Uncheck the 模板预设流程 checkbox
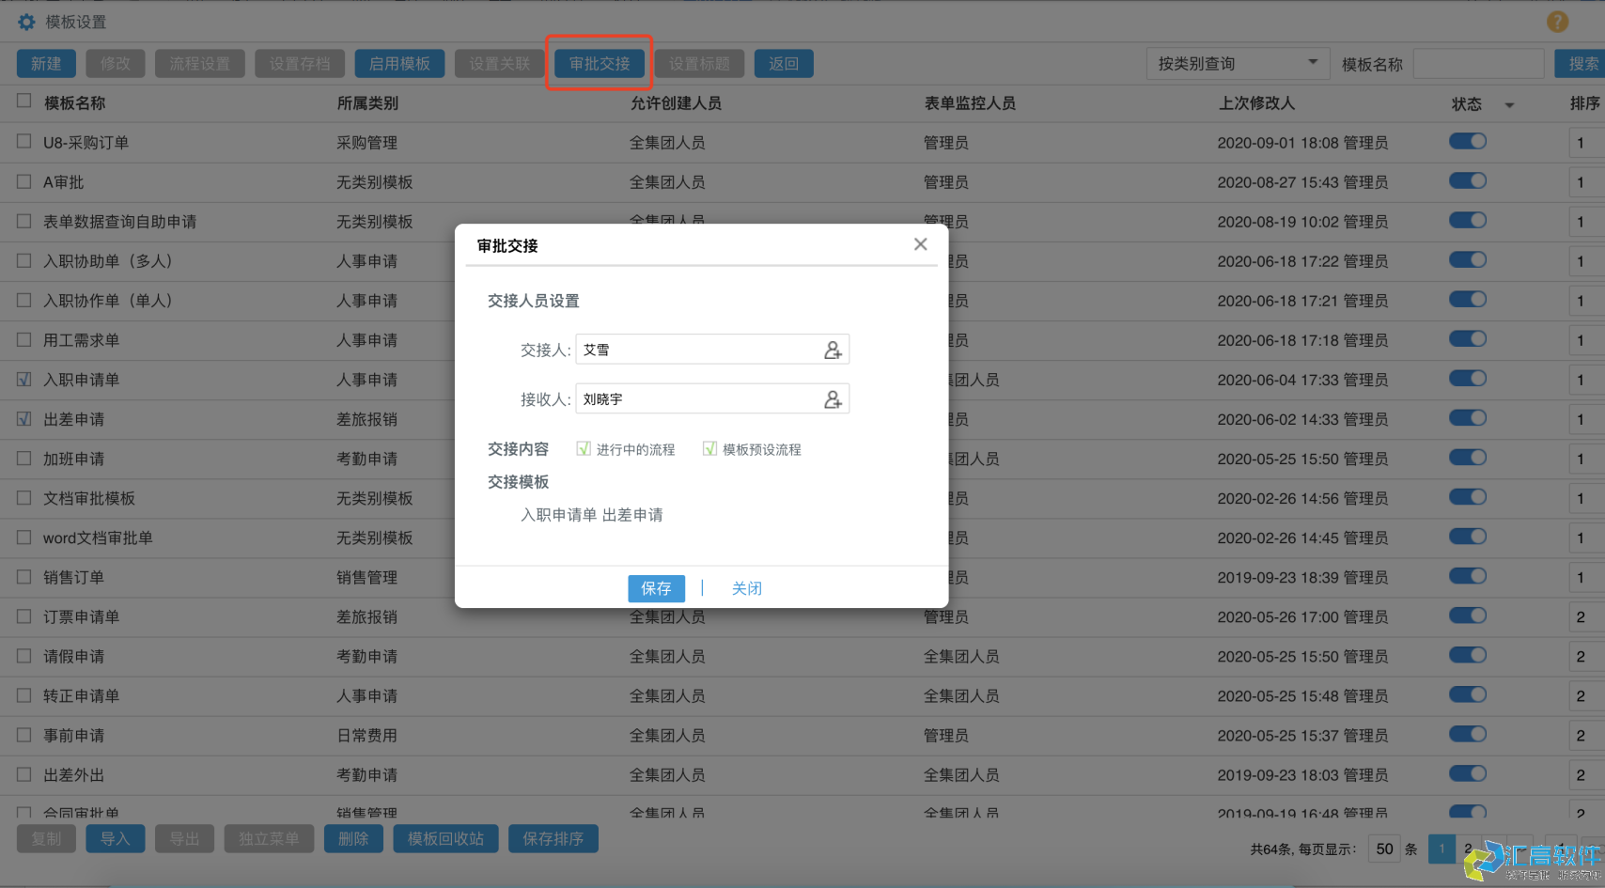Viewport: 1605px width, 888px height. pyautogui.click(x=710, y=448)
